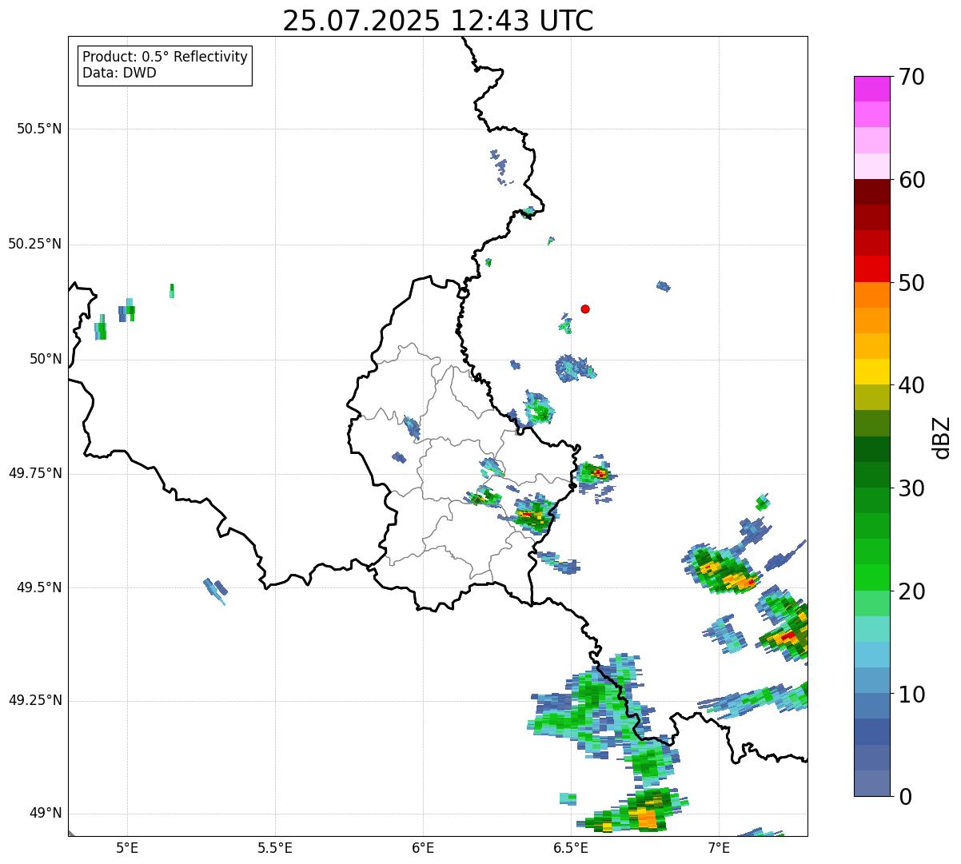Click the 49.5°N latitude label

click(x=39, y=587)
